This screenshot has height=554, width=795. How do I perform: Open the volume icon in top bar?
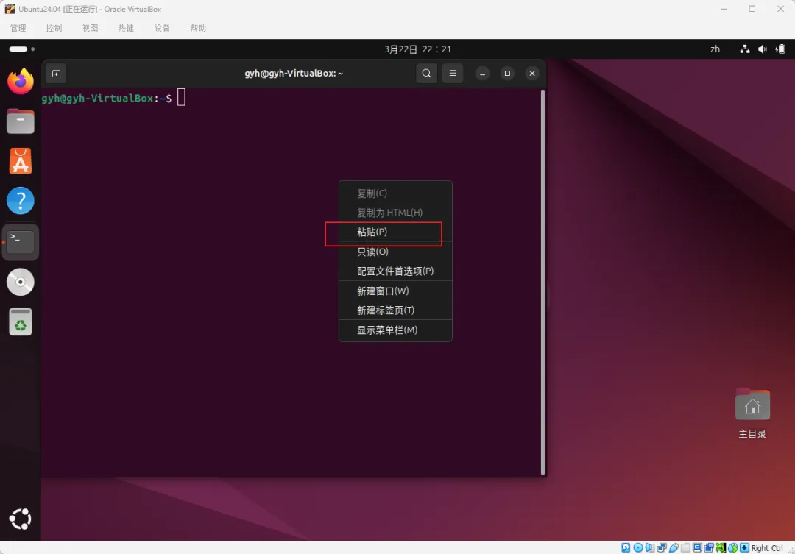pyautogui.click(x=763, y=49)
